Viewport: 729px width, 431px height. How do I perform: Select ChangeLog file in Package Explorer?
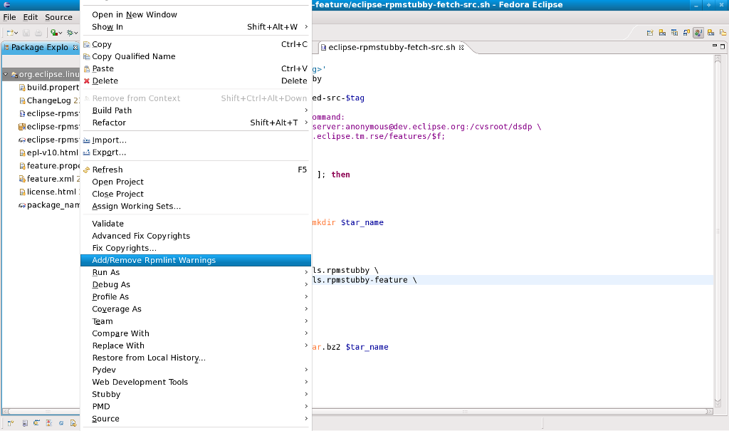(49, 100)
